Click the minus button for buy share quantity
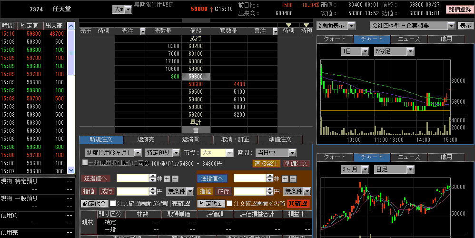This screenshot has height=238, width=475. click(292, 178)
